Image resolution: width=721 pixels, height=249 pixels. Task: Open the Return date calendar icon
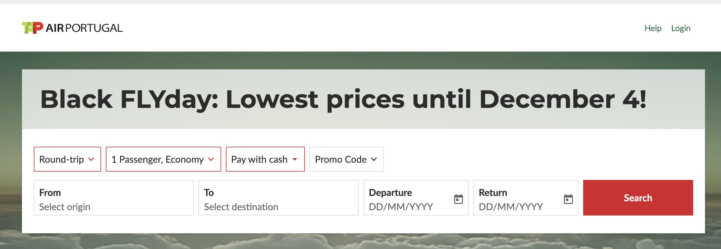[x=569, y=199]
